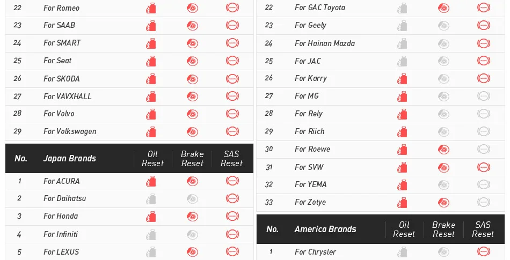This screenshot has height=260, width=510.
Task: Click the red brake icon for Zotye
Action: [x=443, y=203]
